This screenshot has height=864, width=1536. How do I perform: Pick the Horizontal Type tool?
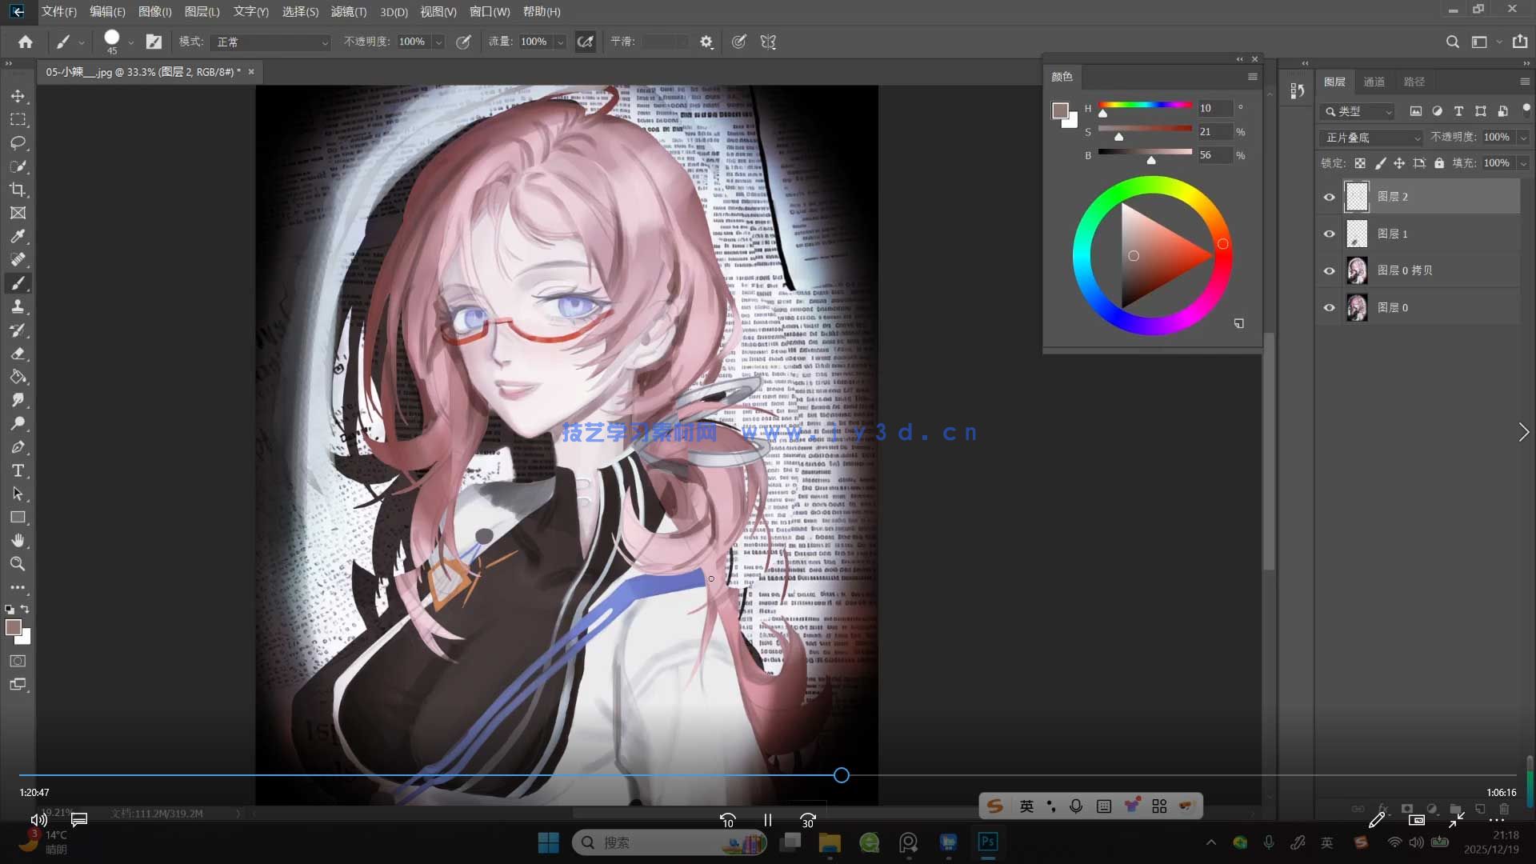pyautogui.click(x=18, y=470)
